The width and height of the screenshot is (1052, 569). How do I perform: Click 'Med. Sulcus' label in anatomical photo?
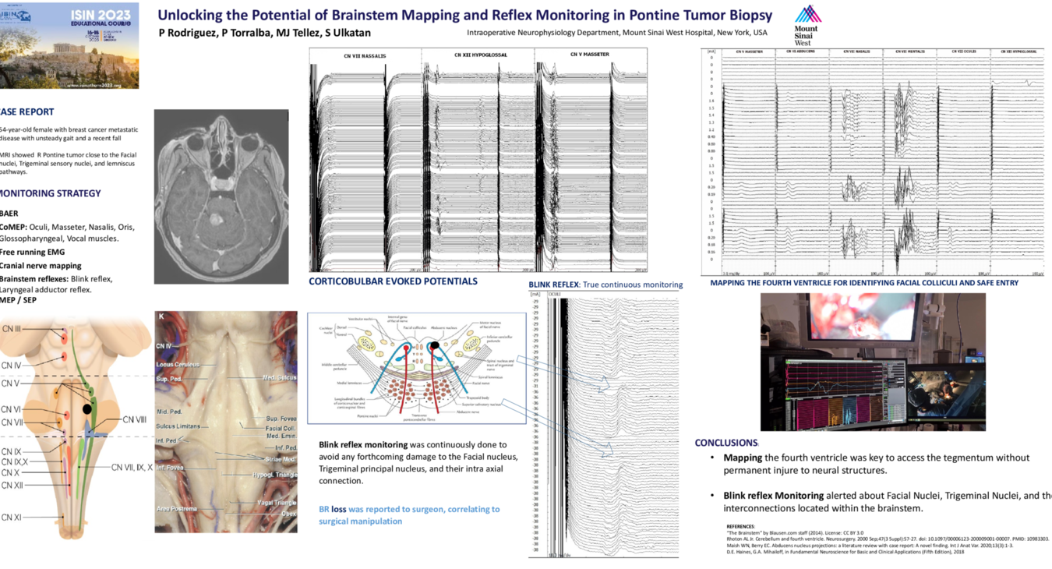[x=280, y=377]
